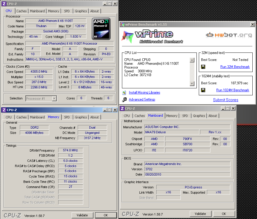Click the memory Size value 4096 MBytes
The height and width of the screenshot is (219, 257).
pos(34,133)
